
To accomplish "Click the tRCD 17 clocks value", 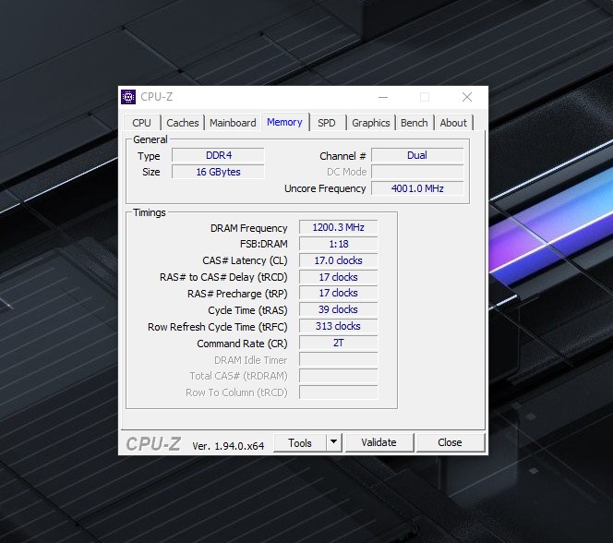I will [x=339, y=277].
